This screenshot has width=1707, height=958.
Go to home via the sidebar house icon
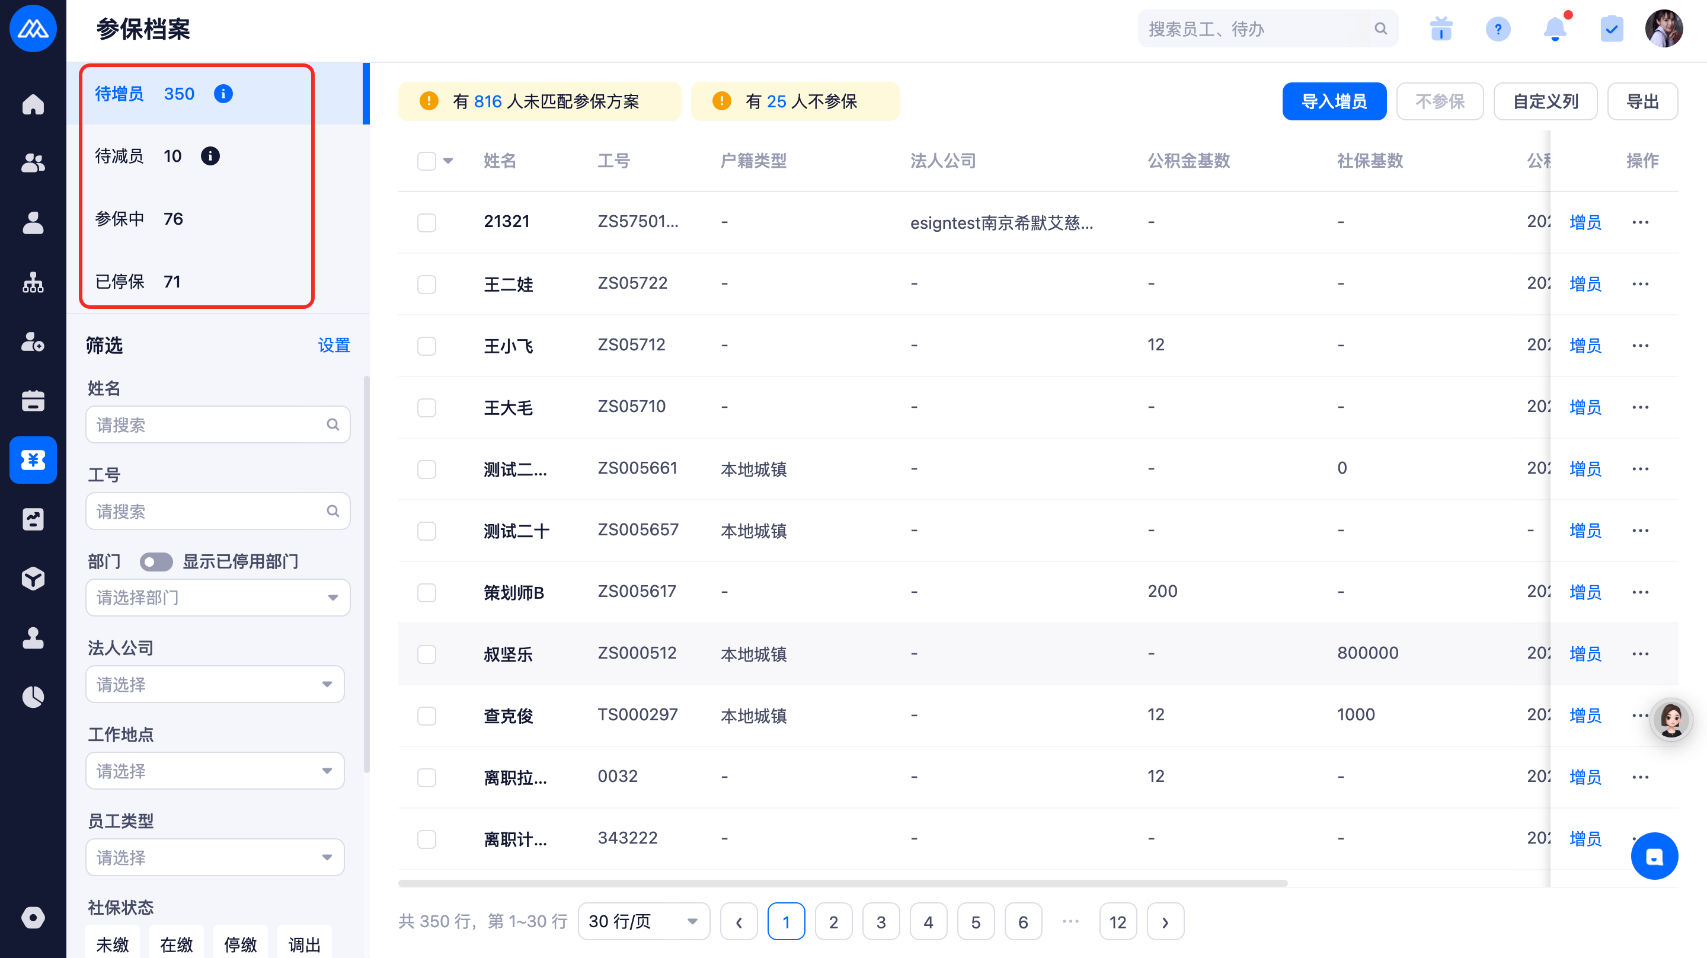(x=33, y=105)
